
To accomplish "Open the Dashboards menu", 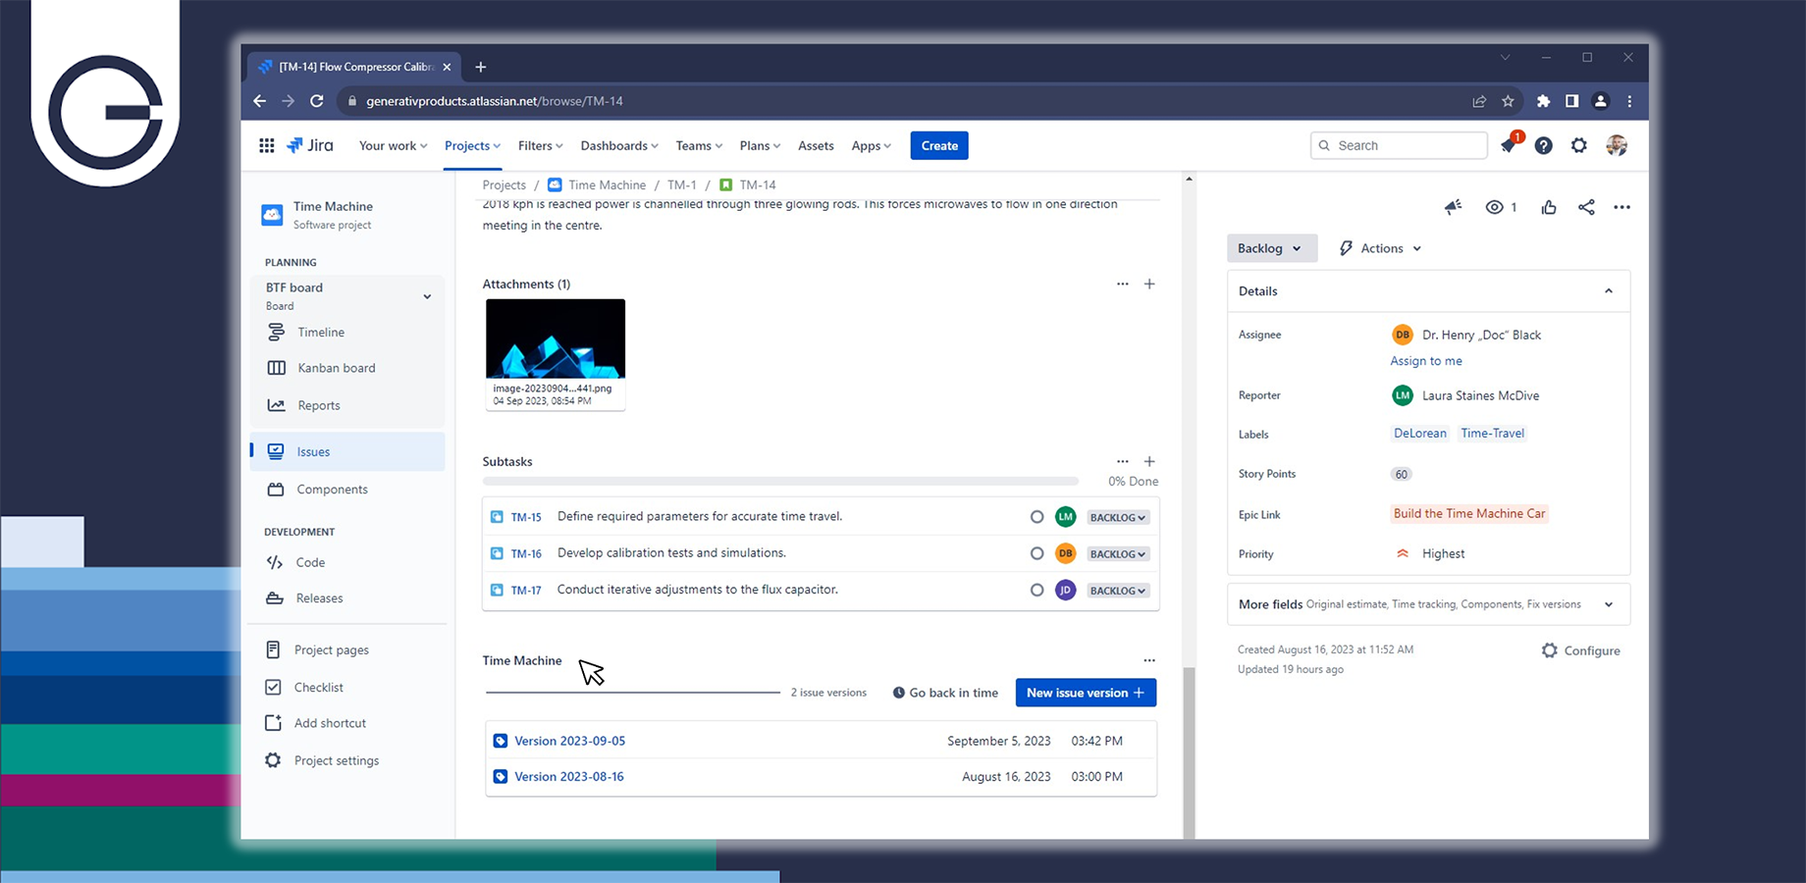I will [618, 146].
